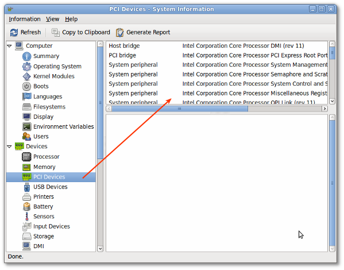The width and height of the screenshot is (344, 270).
Task: Click the Generate Report label
Action: point(148,32)
